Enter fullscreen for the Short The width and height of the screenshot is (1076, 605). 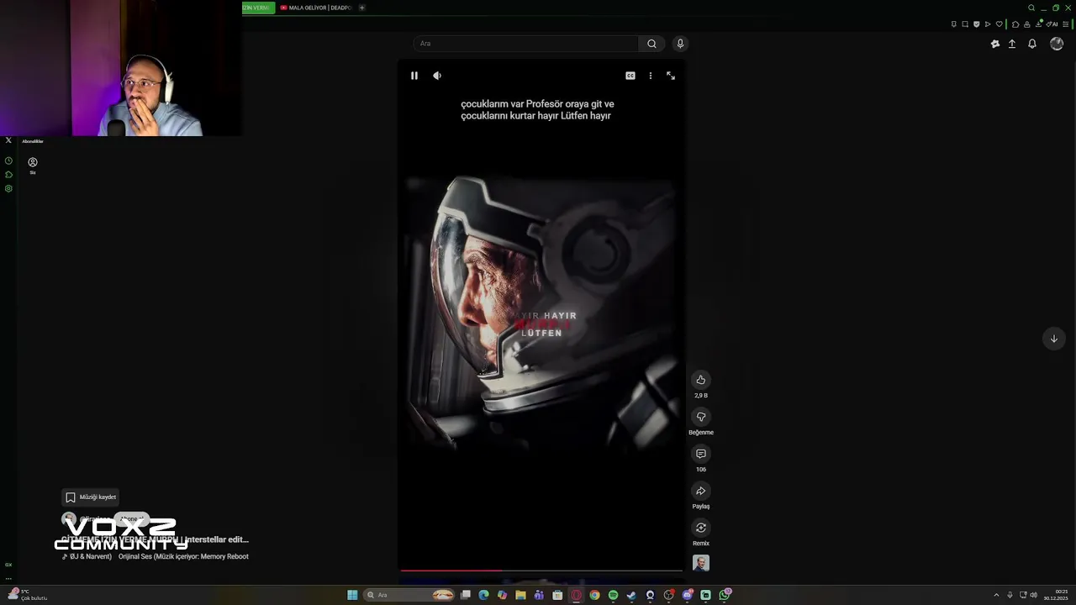(671, 76)
